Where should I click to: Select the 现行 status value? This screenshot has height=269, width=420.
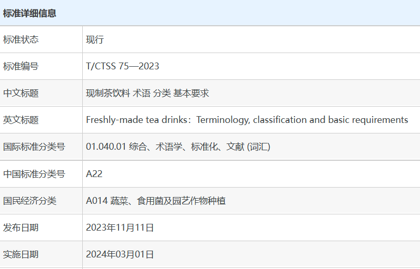95,39
